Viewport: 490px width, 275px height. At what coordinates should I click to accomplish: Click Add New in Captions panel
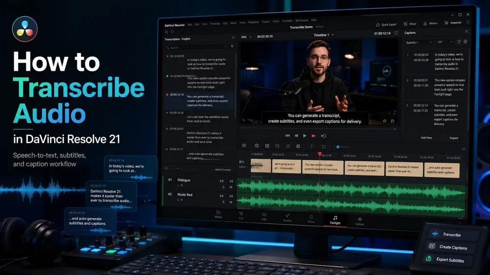(426, 137)
